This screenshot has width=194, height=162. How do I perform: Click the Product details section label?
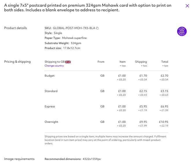pyautogui.click(x=15, y=28)
